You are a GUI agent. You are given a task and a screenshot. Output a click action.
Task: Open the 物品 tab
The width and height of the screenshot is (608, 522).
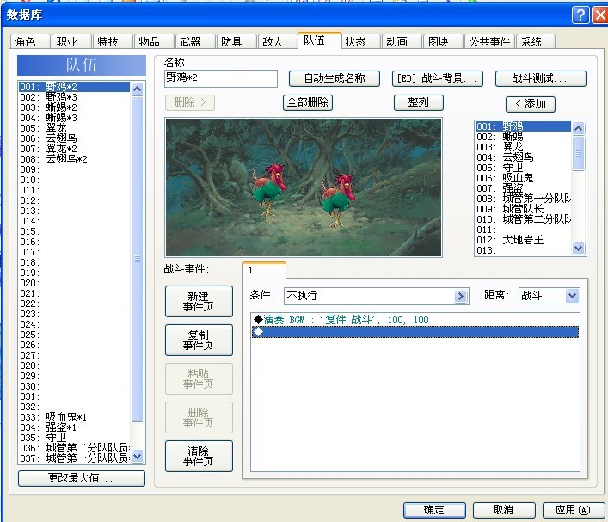(x=154, y=41)
